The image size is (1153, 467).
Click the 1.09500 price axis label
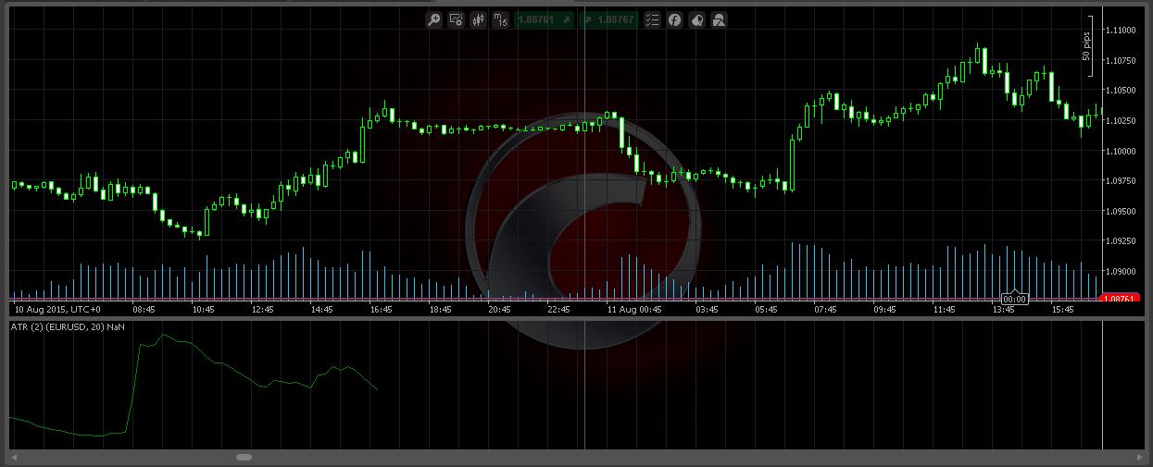pos(1121,212)
